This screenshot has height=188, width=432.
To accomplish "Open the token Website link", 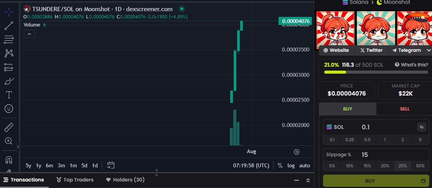I will pos(336,50).
